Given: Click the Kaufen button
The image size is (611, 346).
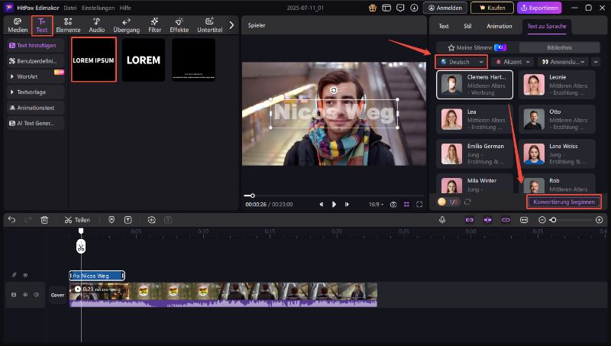Looking at the screenshot, I should coord(493,8).
